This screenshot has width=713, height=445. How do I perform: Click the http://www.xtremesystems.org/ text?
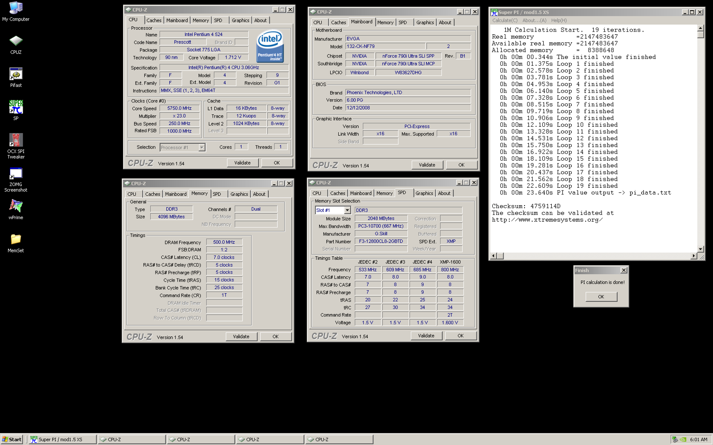click(547, 220)
